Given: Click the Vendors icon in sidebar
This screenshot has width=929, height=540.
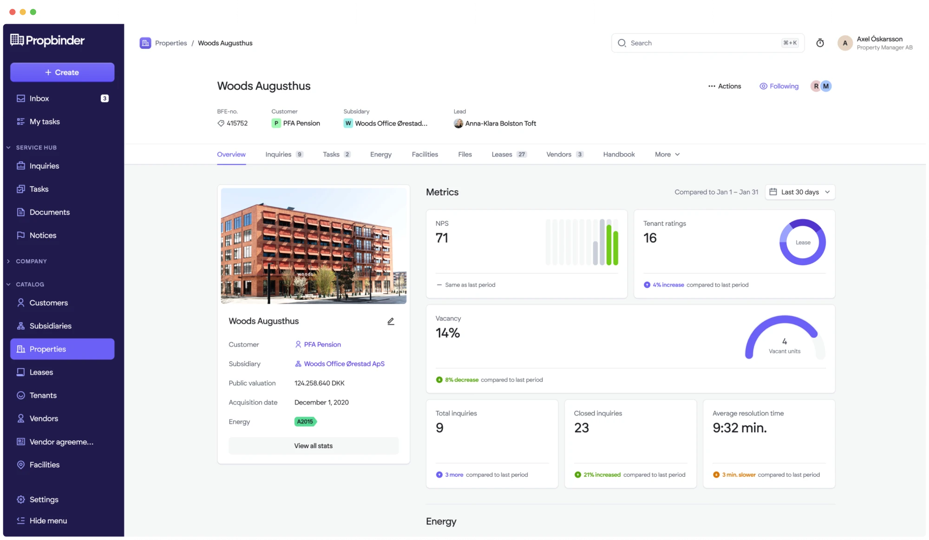Looking at the screenshot, I should [x=20, y=418].
